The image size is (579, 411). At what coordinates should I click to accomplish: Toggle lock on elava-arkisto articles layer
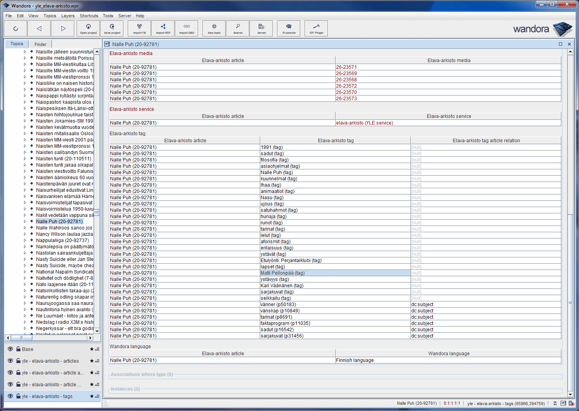18,361
